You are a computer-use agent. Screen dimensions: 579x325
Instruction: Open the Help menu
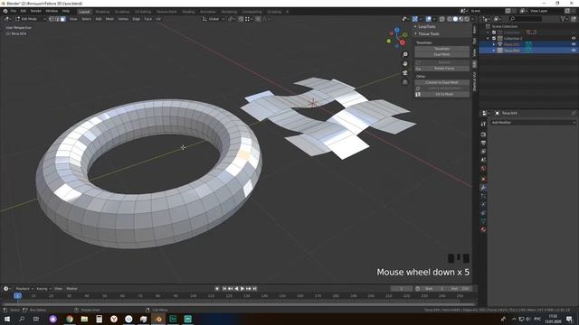pos(66,11)
